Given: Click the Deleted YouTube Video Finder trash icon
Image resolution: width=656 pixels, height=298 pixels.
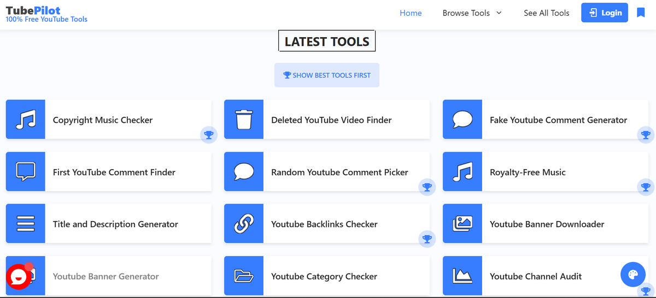Looking at the screenshot, I should pyautogui.click(x=244, y=120).
